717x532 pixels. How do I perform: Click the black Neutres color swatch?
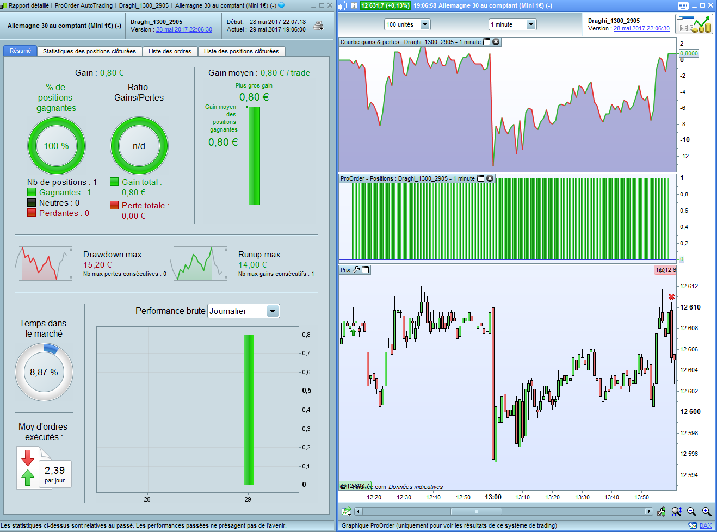tap(32, 202)
